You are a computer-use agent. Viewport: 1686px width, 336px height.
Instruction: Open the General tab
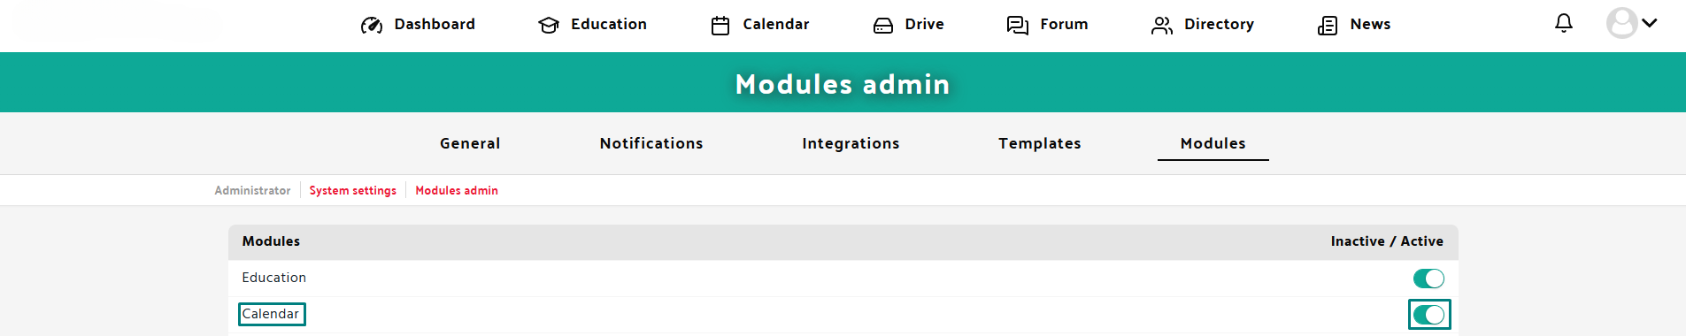pos(470,143)
